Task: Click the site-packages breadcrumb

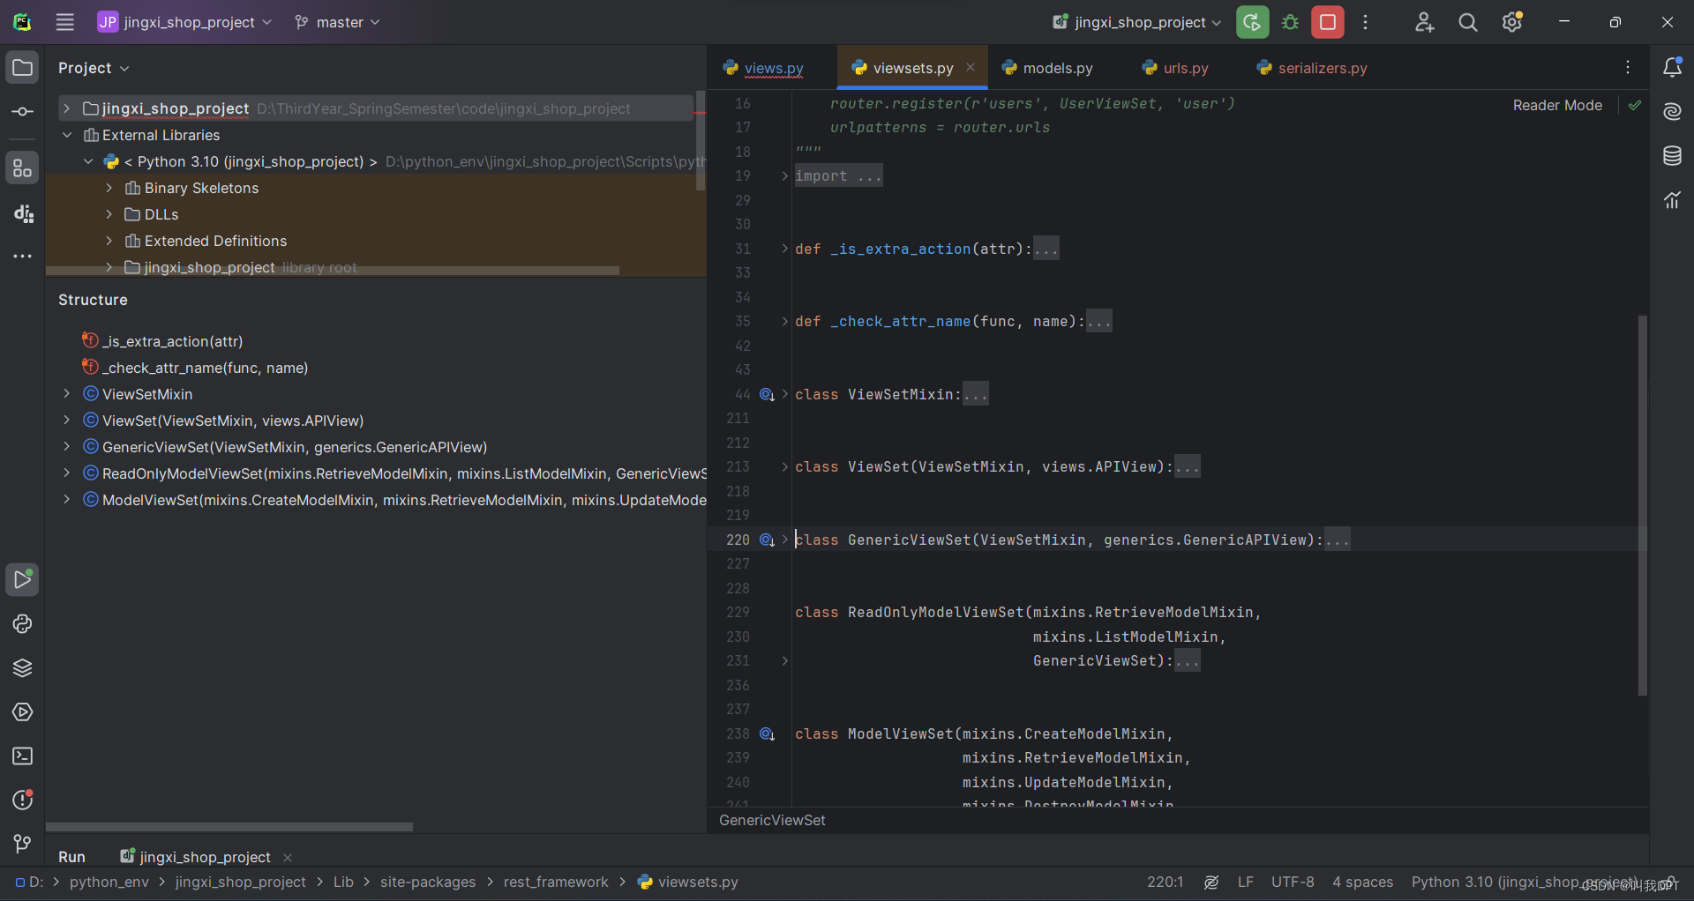Action: [x=428, y=882]
